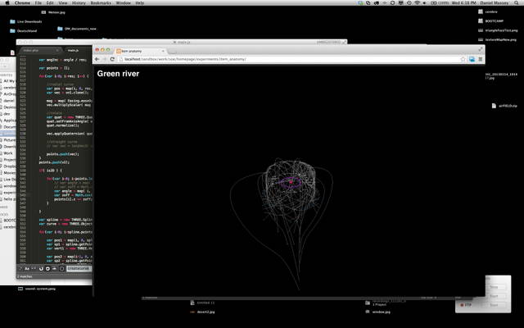The height and width of the screenshot is (328, 524).
Task: Open the Chrome application menu
Action: coord(22,2)
